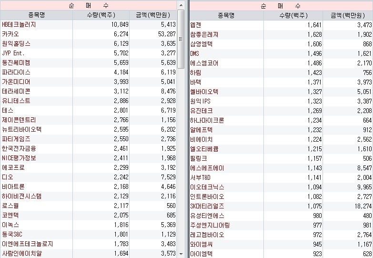Select the 하림 stock name
This screenshot has height=258, width=373.
(x=195, y=72)
